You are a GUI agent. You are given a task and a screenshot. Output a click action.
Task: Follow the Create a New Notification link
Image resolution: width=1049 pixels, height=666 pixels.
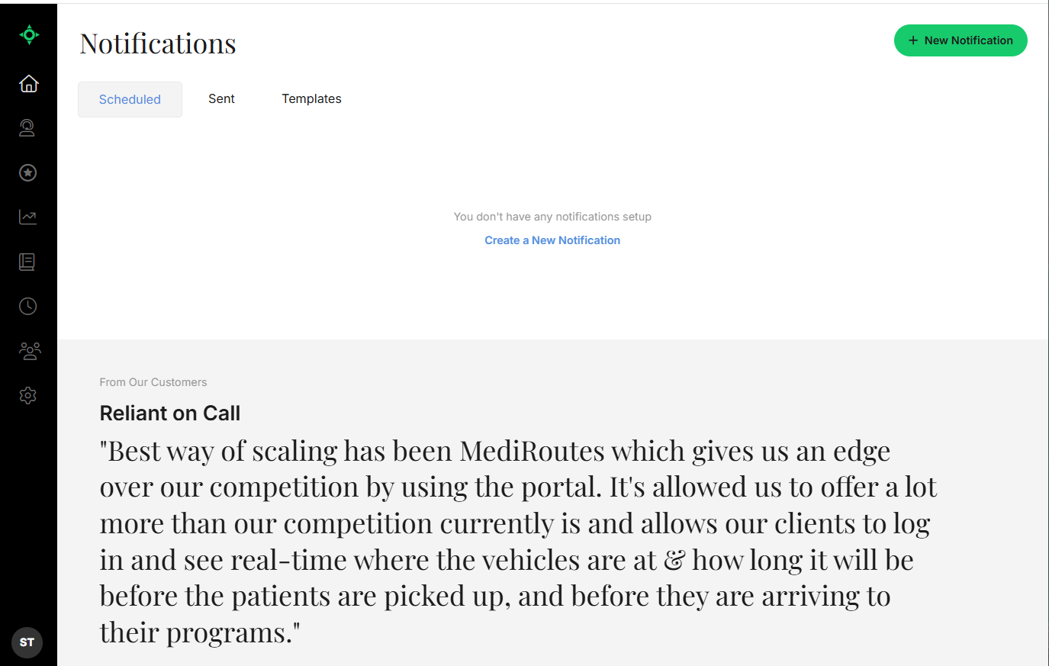coord(552,240)
